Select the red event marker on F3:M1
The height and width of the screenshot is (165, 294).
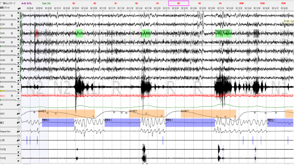(x=37, y=33)
